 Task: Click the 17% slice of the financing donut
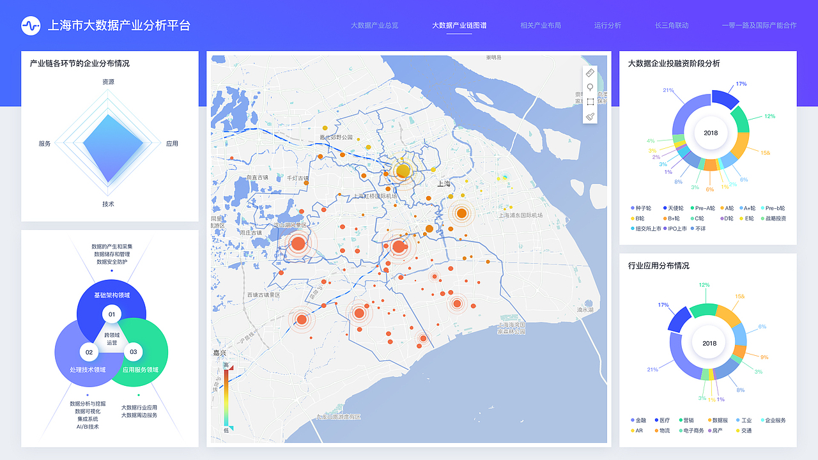pos(725,98)
